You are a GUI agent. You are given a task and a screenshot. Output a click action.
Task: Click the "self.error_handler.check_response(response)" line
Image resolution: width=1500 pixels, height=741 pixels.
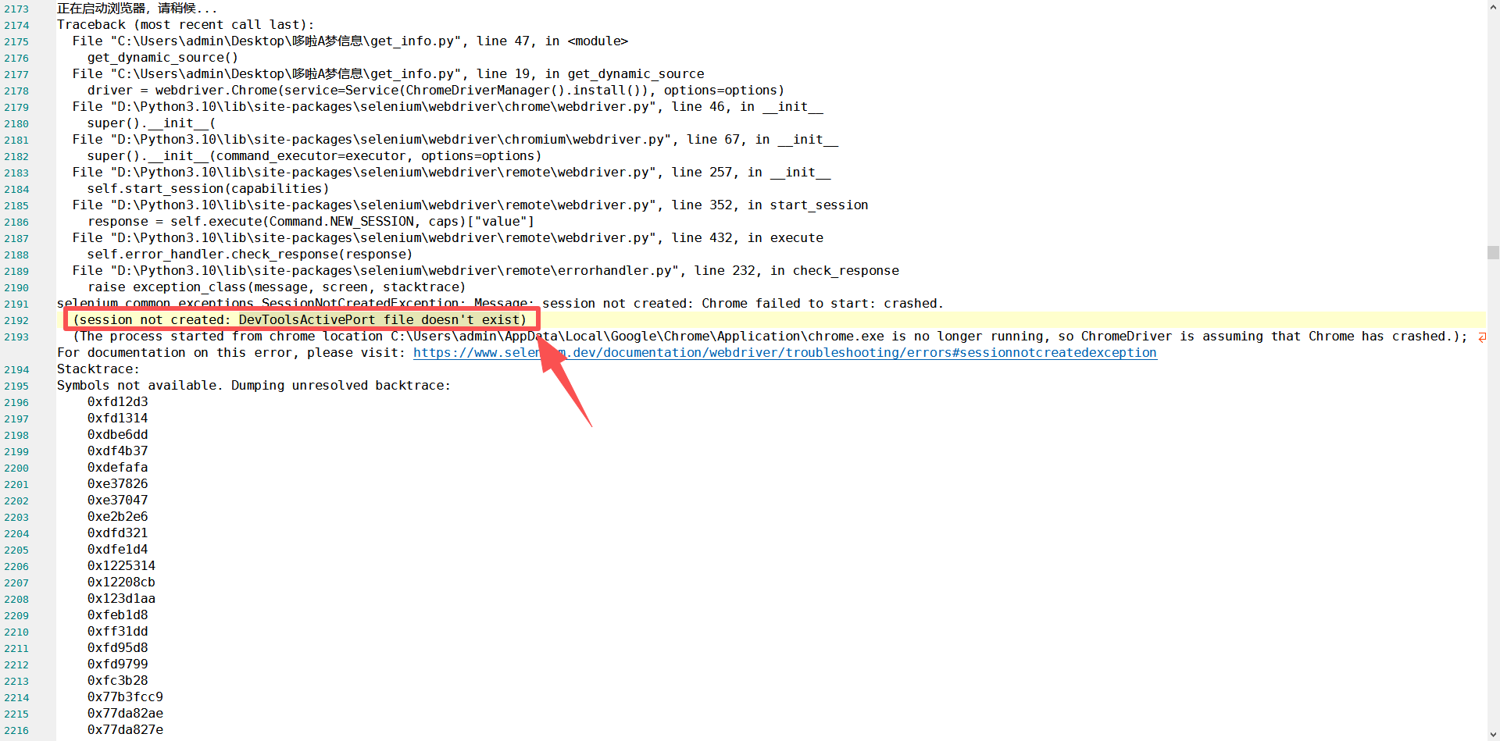coord(250,255)
